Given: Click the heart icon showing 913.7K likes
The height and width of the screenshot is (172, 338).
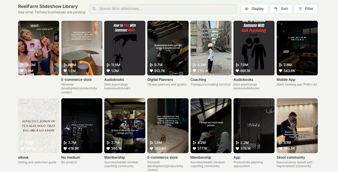Looking at the screenshot, I should [x=151, y=71].
